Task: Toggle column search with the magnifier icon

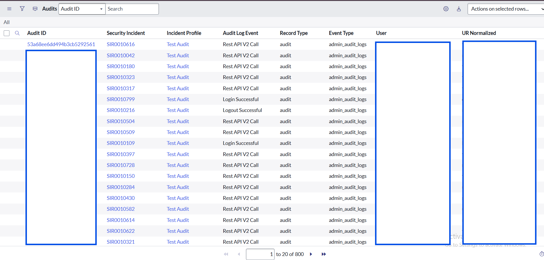Action: click(17, 33)
